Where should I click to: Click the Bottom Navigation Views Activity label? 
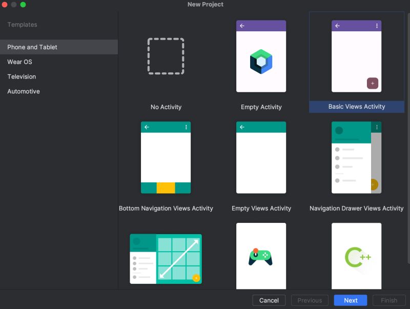166,209
